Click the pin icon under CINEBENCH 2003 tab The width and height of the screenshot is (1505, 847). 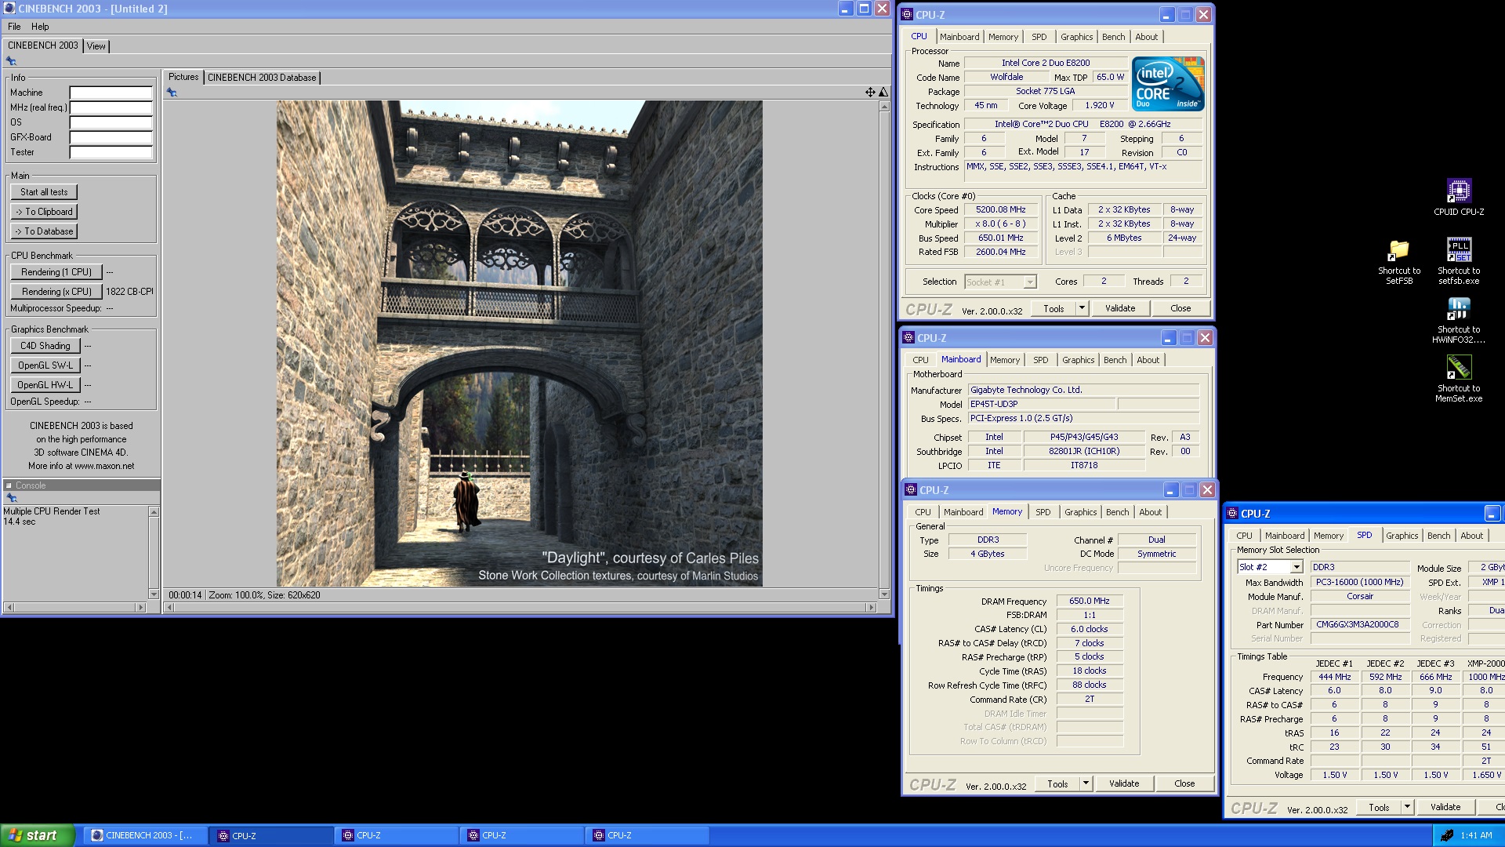[11, 61]
